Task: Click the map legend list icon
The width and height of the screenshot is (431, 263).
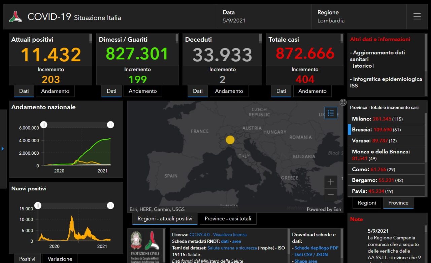Action: [x=331, y=113]
